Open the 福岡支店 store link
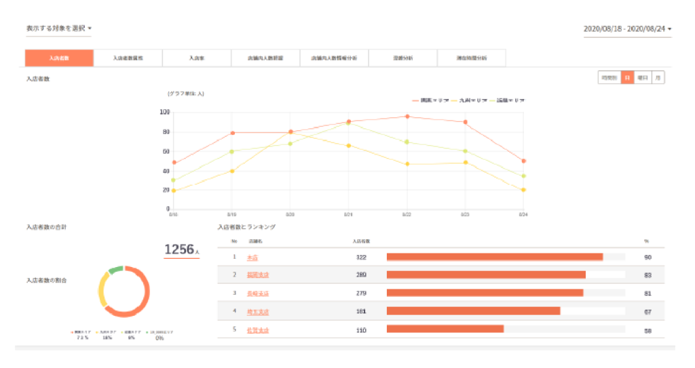This screenshot has height=368, width=695. 257,275
